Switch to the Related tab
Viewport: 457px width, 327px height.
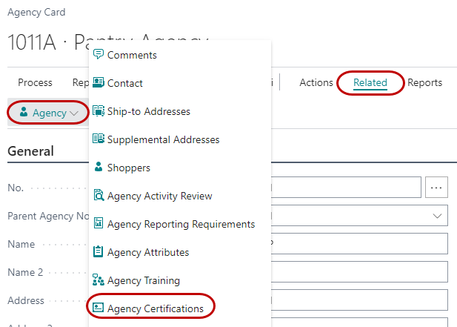click(370, 82)
